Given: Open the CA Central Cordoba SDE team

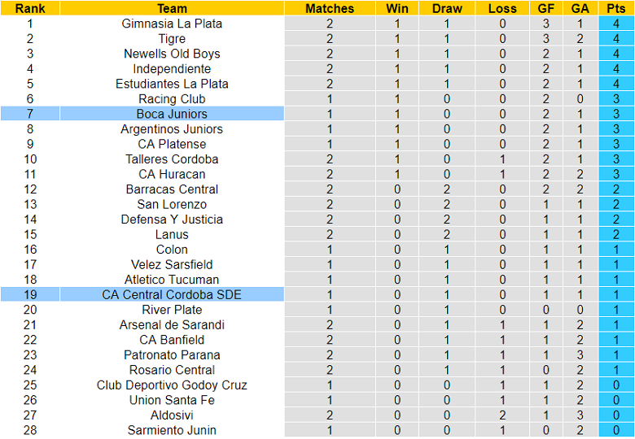Looking at the screenshot, I should coord(172,294).
